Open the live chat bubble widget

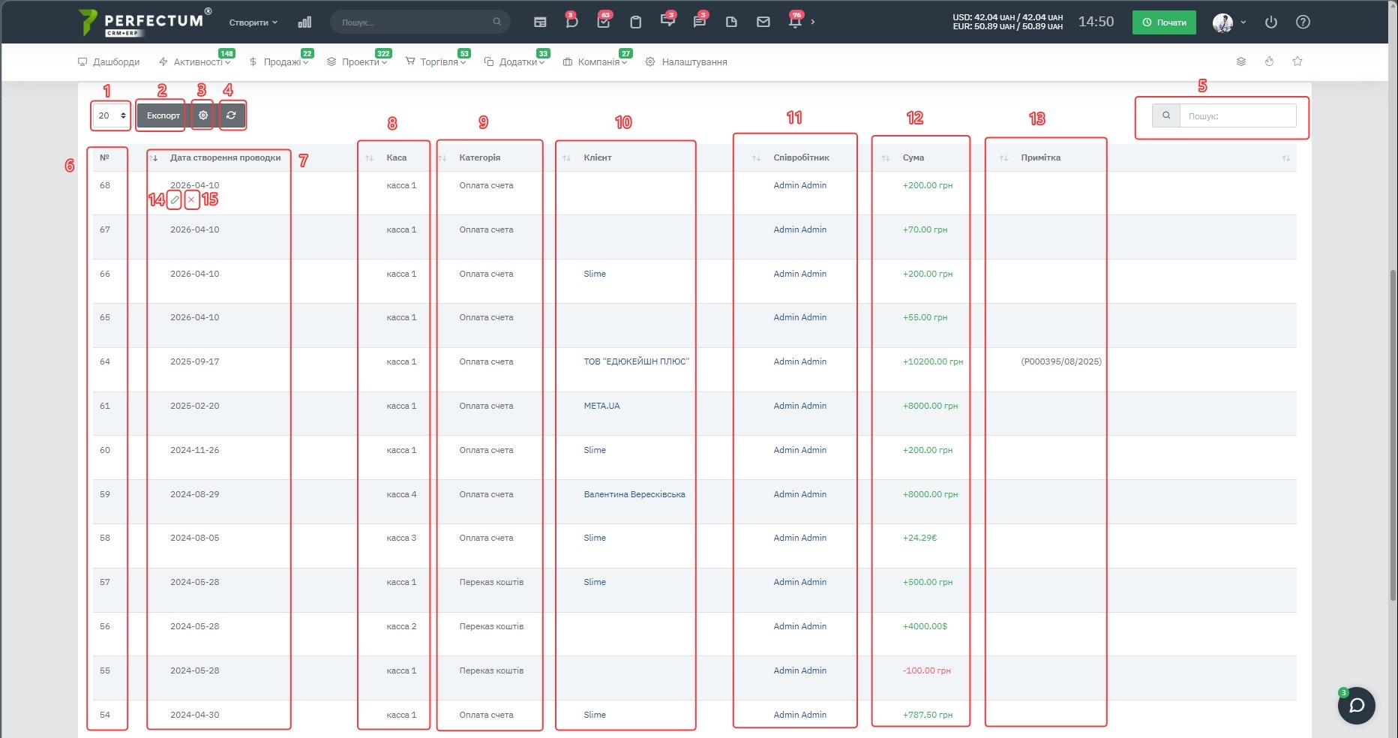(1356, 705)
